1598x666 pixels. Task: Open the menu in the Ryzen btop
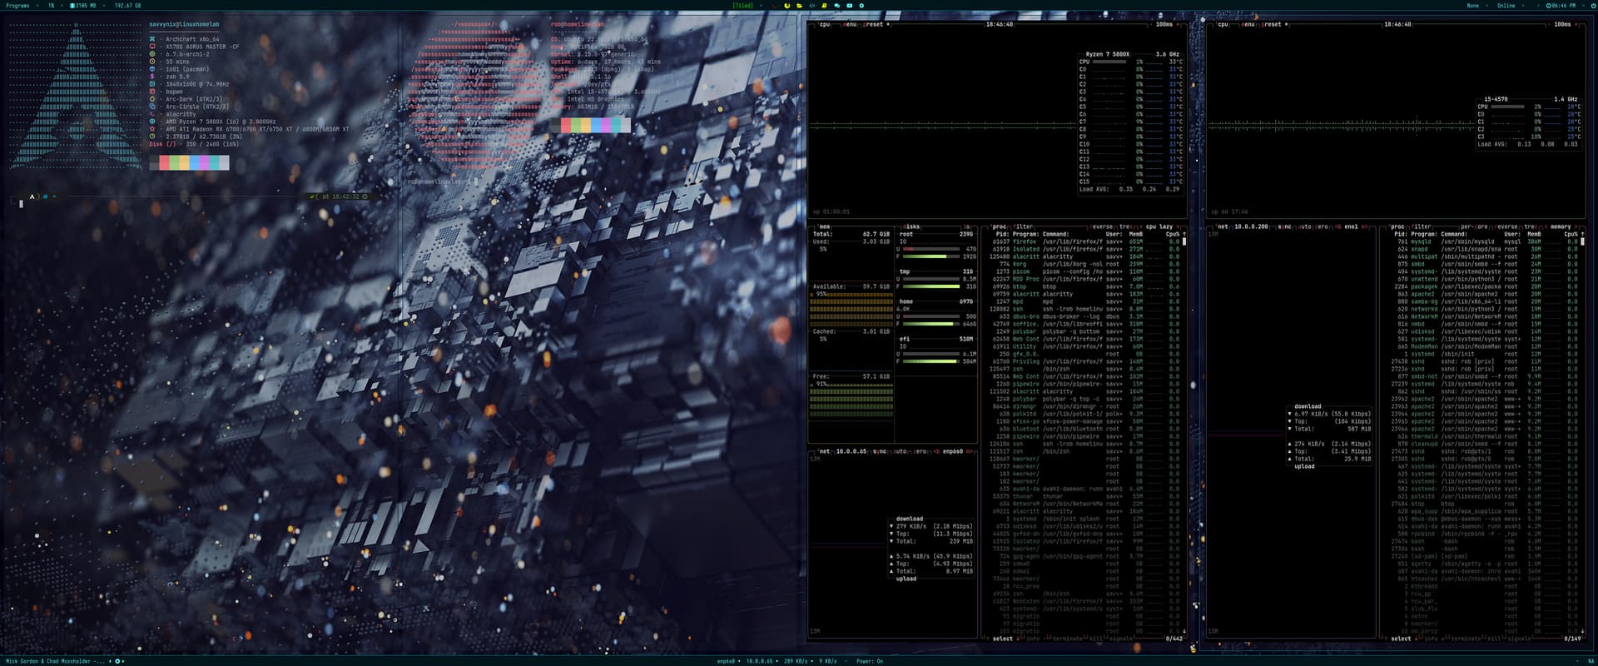(849, 24)
